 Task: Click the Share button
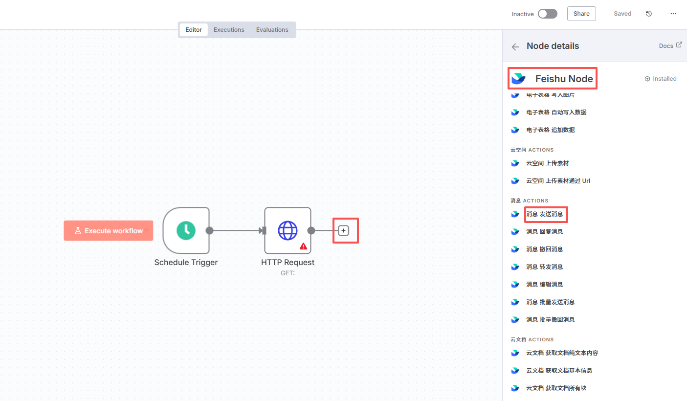[x=581, y=14]
